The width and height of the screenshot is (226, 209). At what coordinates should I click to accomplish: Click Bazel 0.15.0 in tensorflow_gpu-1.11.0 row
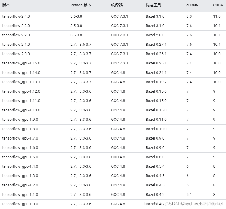(156, 101)
